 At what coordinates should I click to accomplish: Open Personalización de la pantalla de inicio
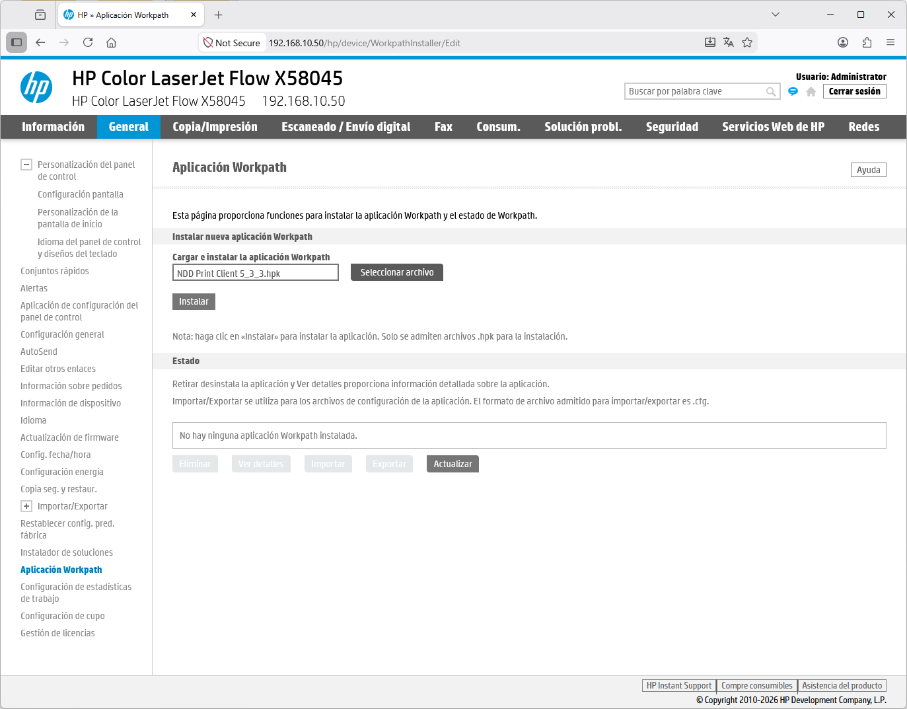(78, 218)
